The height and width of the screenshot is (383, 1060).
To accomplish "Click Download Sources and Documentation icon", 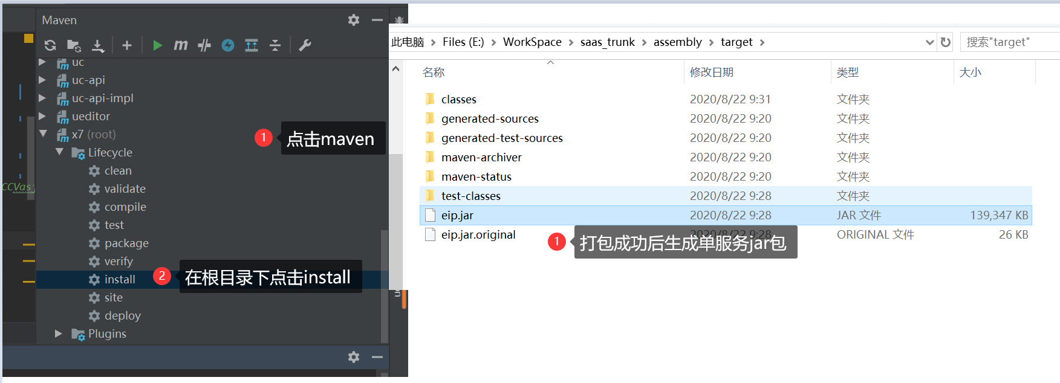I will (x=98, y=45).
